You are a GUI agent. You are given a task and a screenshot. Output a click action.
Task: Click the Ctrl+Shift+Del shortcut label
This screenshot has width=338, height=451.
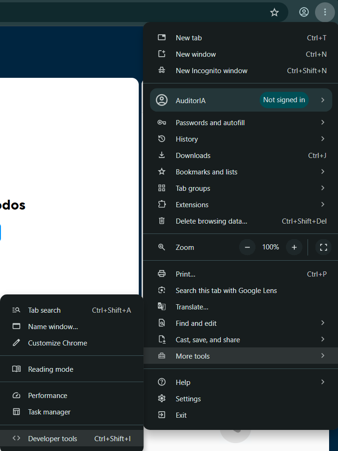click(304, 221)
